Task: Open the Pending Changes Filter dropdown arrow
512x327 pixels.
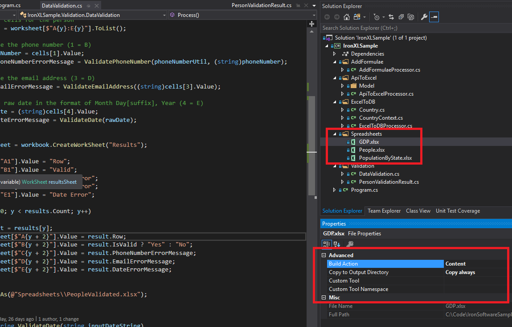Action: coord(384,17)
